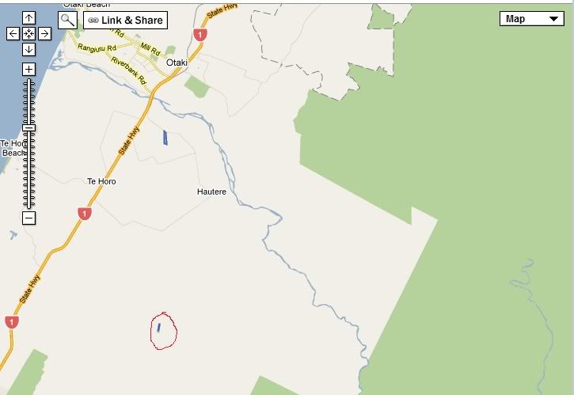Click the Riverbank Rd label
574x395 pixels.
pyautogui.click(x=129, y=70)
